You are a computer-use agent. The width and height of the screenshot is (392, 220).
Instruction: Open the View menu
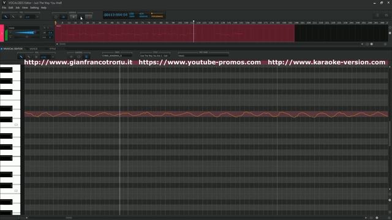coord(24,8)
